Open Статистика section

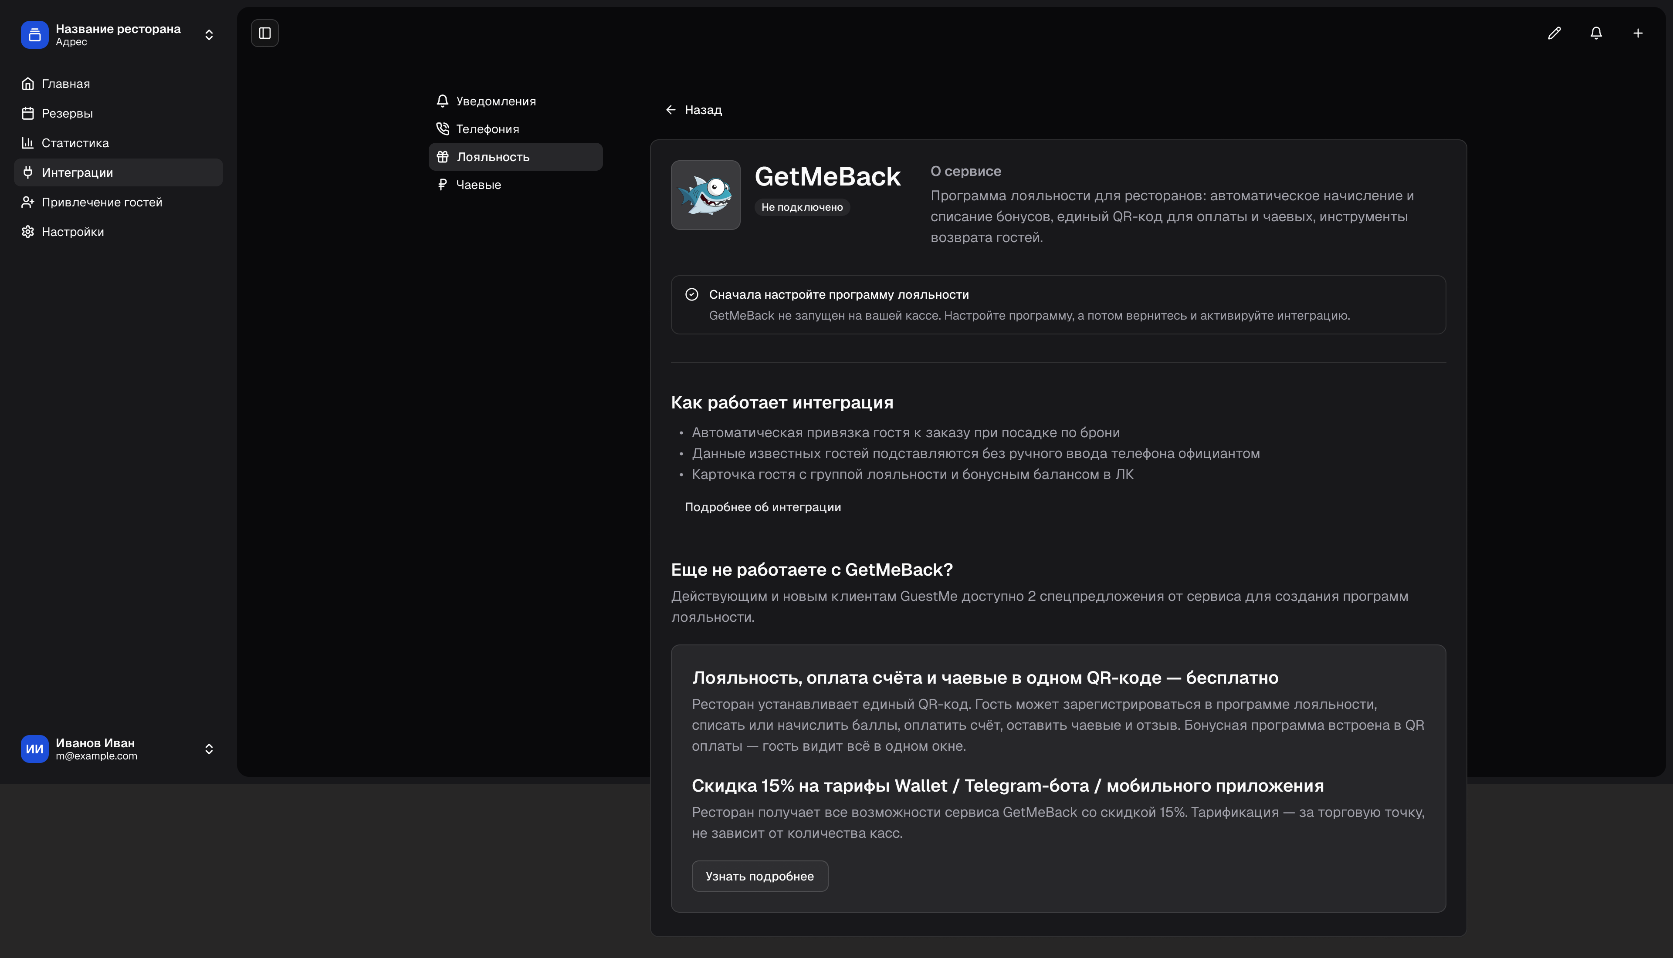pos(119,143)
